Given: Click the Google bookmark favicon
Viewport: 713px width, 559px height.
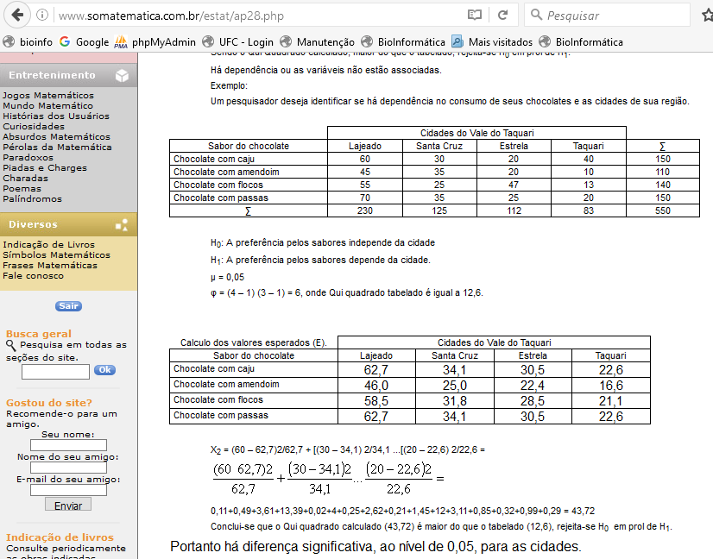Looking at the screenshot, I should 65,41.
